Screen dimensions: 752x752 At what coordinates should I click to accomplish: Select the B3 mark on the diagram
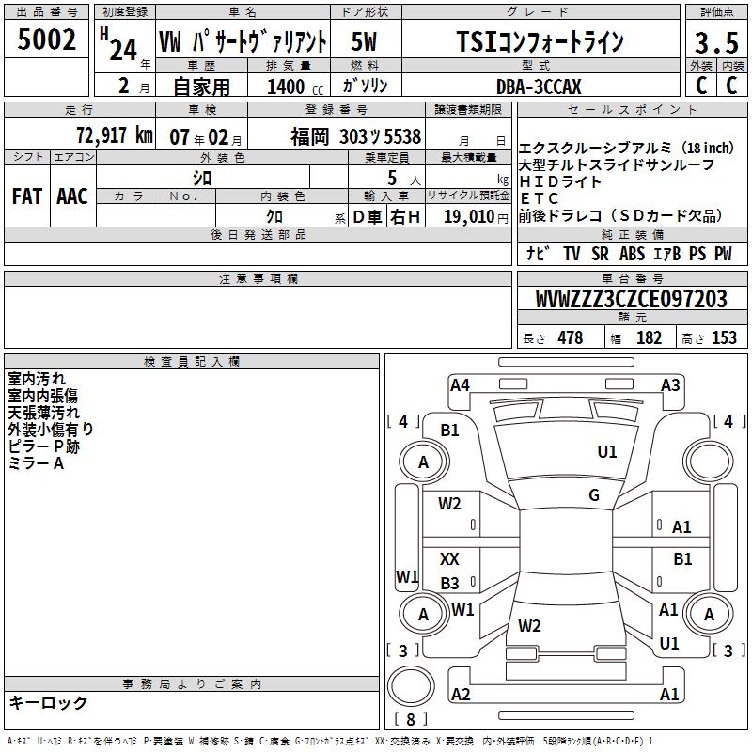[x=450, y=583]
